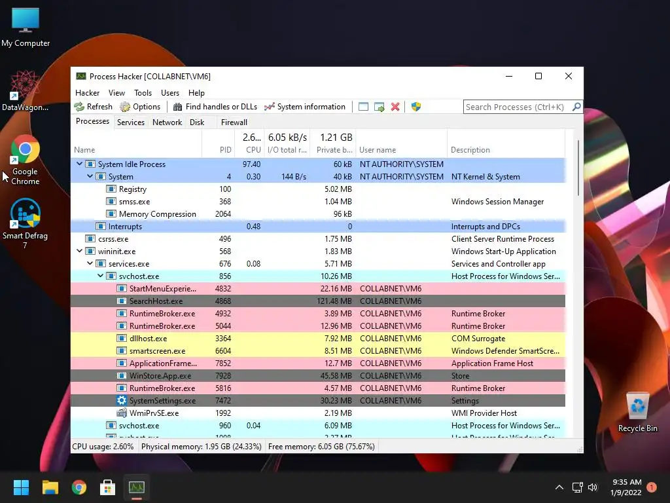The height and width of the screenshot is (503, 670).
Task: Select RuntimeBroker.exe with PID 5044
Action: coord(319,326)
